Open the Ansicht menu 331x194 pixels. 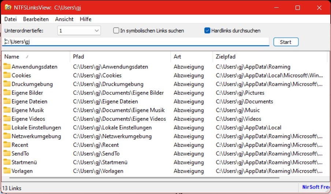click(x=64, y=19)
